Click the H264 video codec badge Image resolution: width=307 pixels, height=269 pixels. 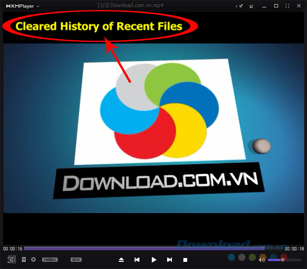(x=50, y=260)
